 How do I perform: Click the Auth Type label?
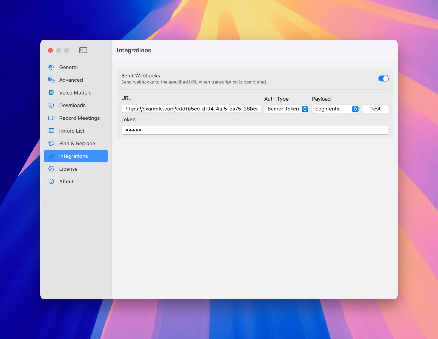276,99
